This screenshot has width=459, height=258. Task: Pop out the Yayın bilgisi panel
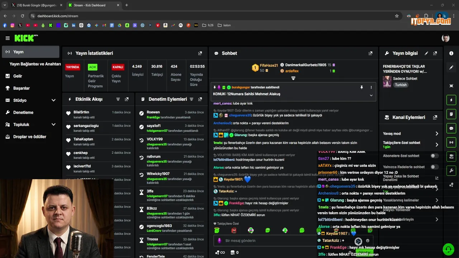coord(435,53)
